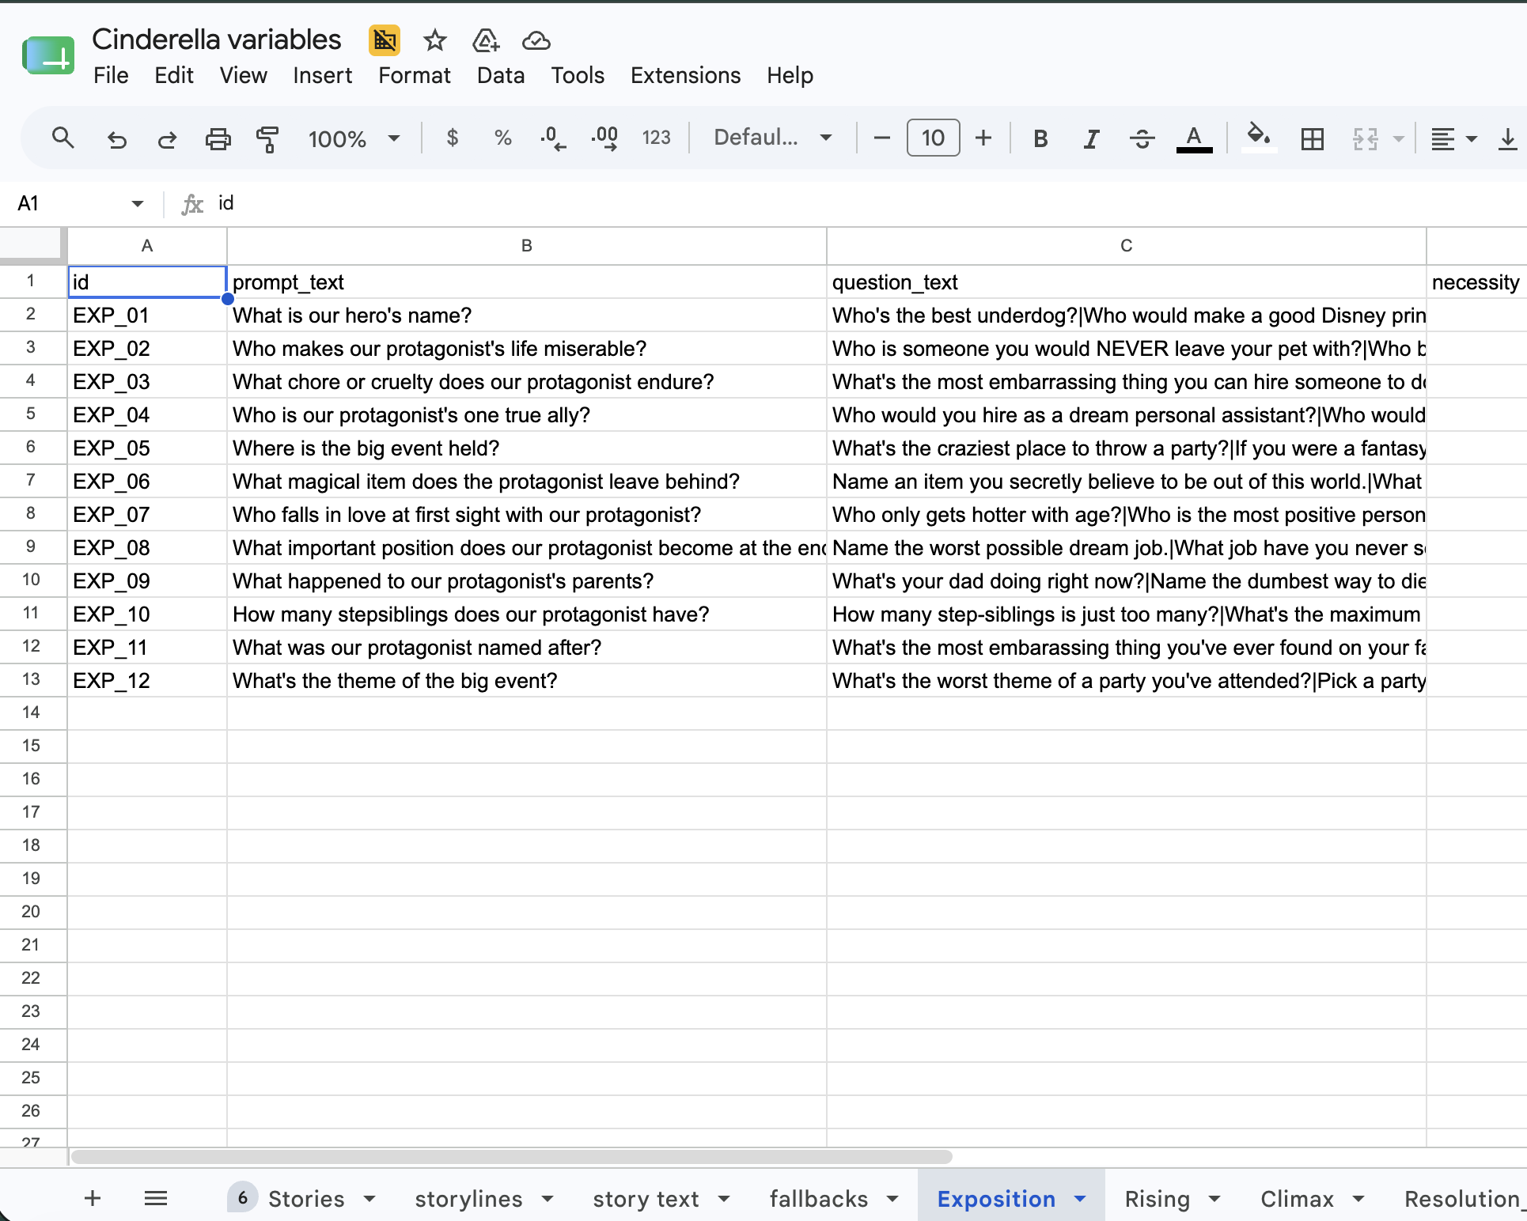Format as currency with dollar icon
The width and height of the screenshot is (1527, 1221).
(453, 138)
